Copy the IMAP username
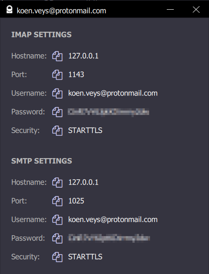 point(57,93)
